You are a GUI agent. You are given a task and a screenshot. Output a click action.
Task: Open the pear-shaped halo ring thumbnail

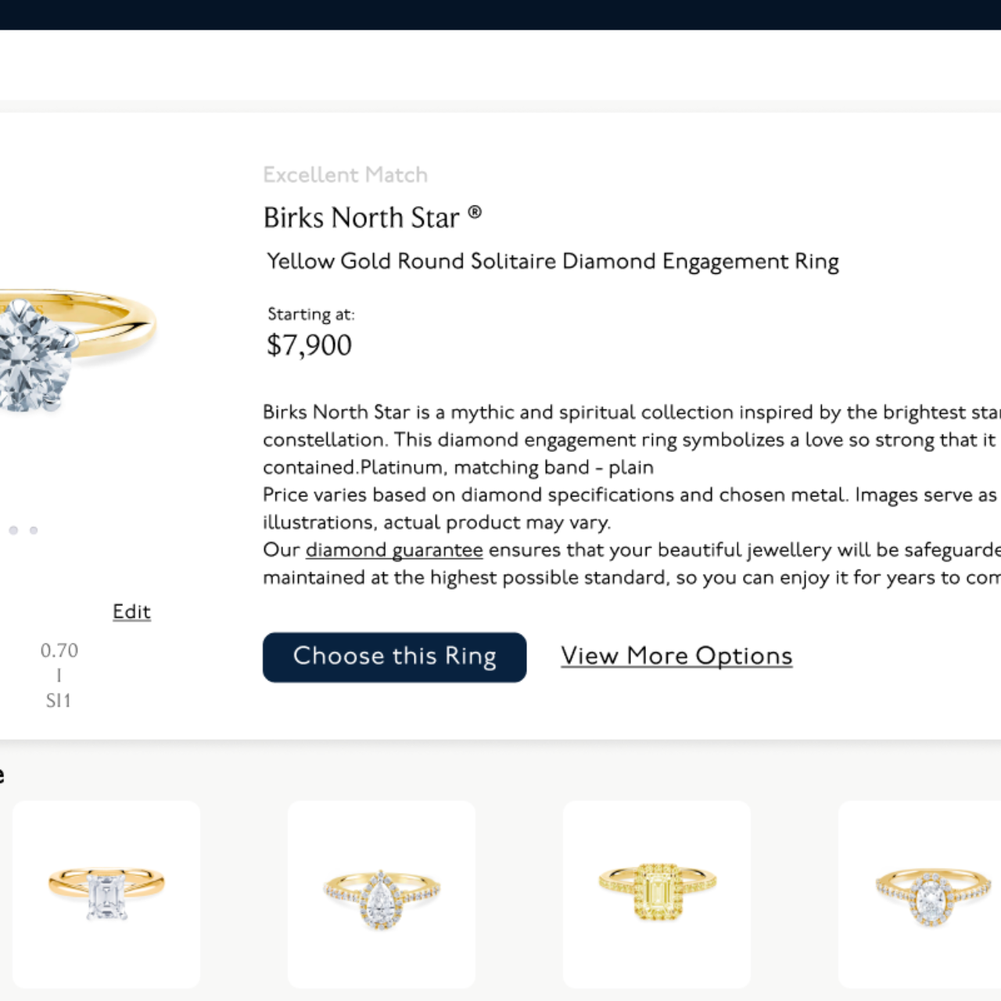382,893
